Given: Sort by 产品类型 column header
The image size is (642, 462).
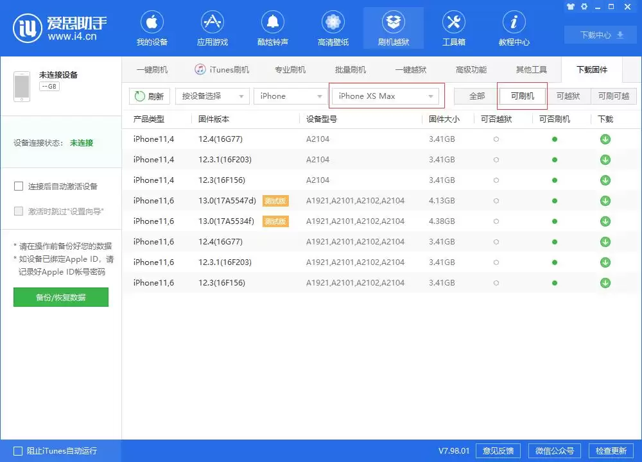Looking at the screenshot, I should click(x=149, y=119).
